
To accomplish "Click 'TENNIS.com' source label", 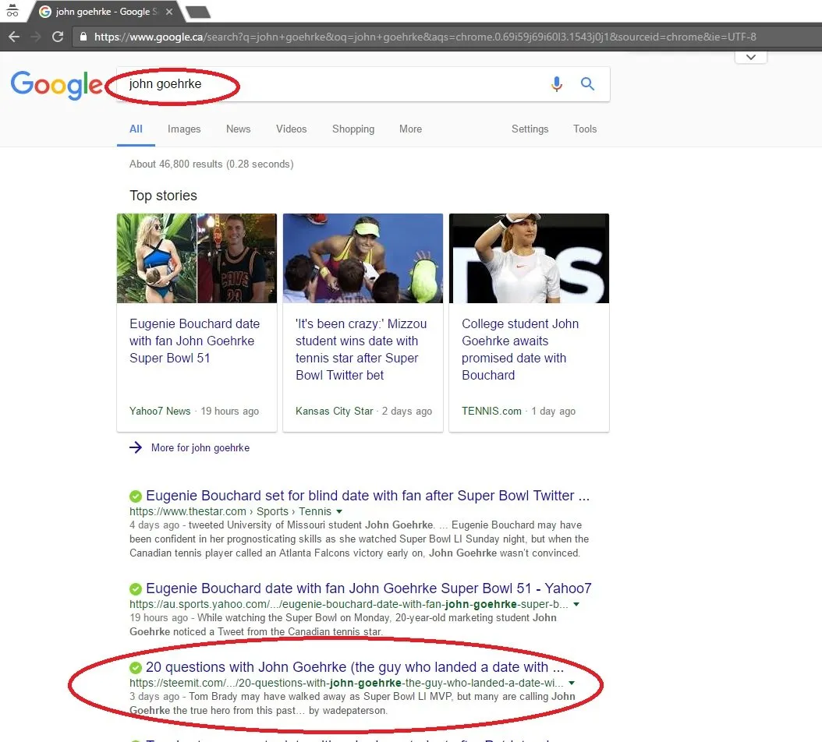I will coord(492,412).
